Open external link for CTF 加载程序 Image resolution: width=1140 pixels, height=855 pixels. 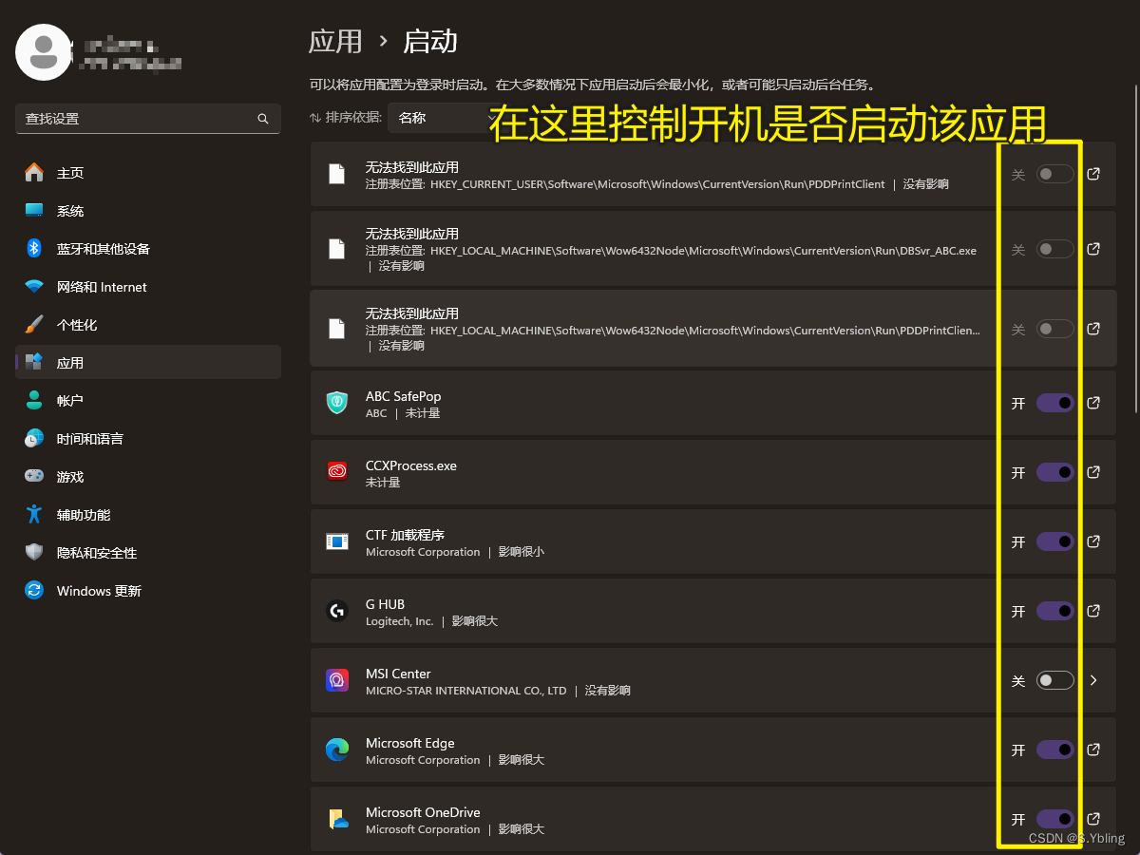point(1093,541)
